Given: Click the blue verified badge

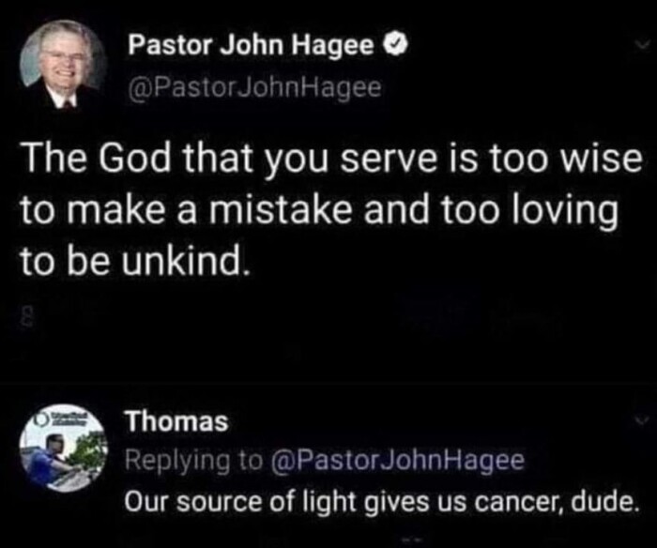Looking at the screenshot, I should (x=396, y=45).
